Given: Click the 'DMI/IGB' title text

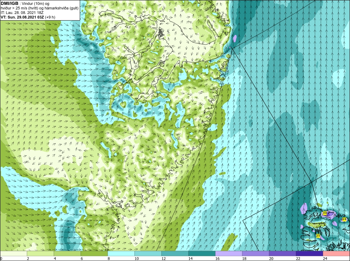Looking at the screenshot, I should [9, 3].
